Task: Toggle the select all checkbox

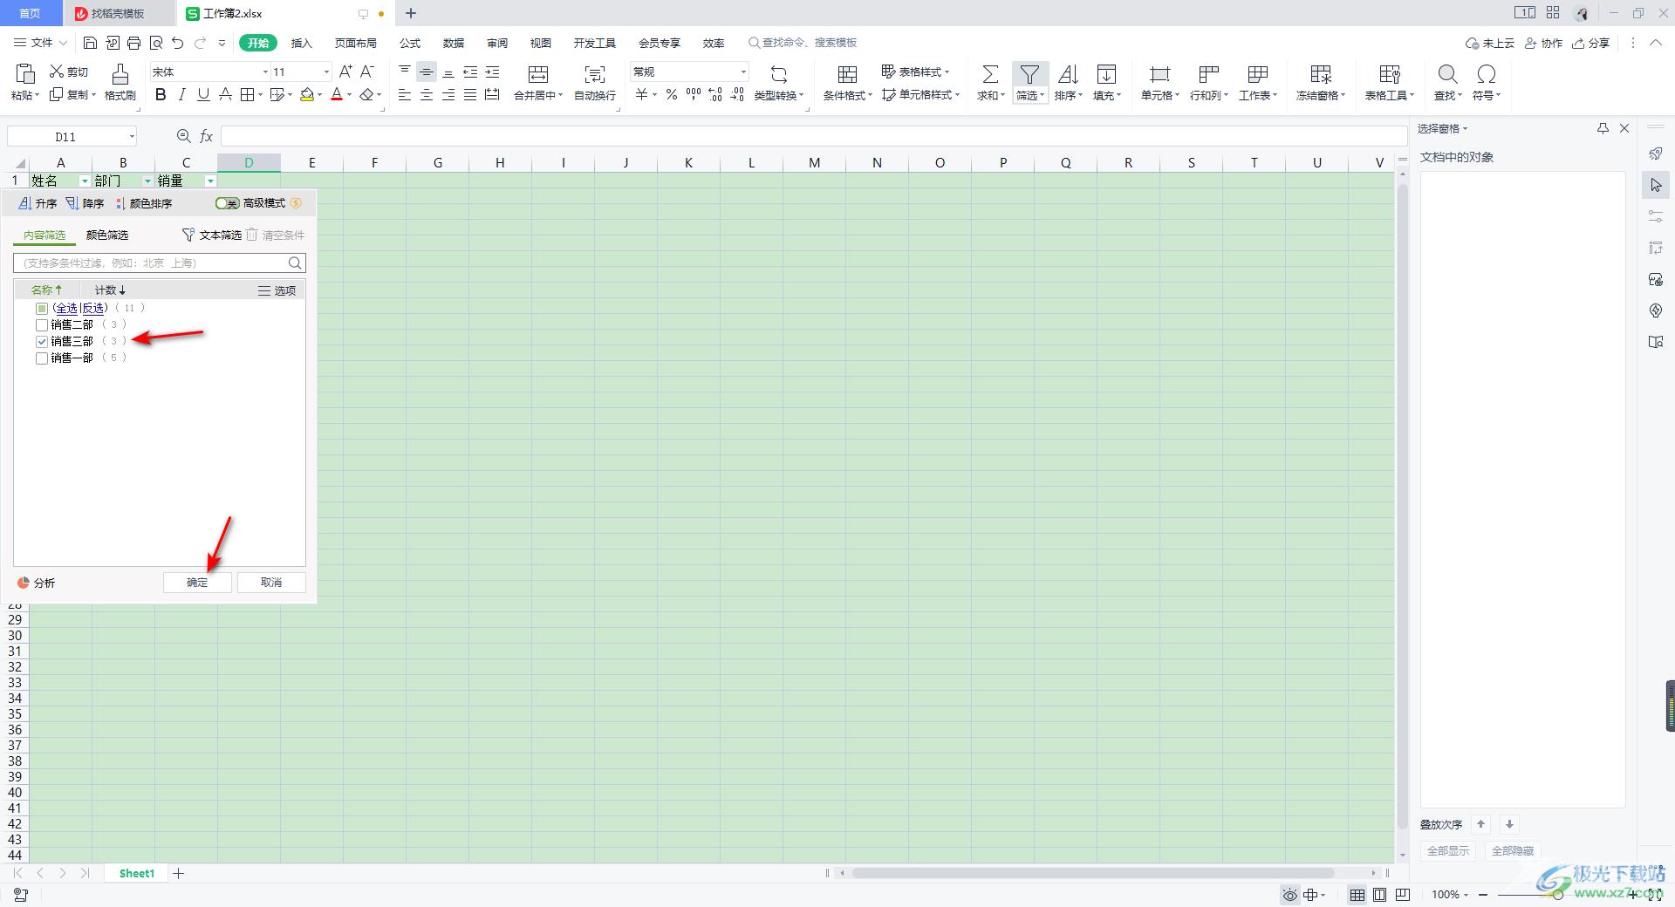Action: pos(42,308)
